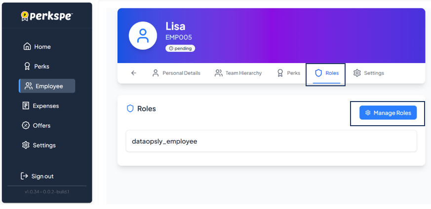Screen dimensions: 431x209
Task: Click the Lisa profile avatar picture
Action: point(143,35)
